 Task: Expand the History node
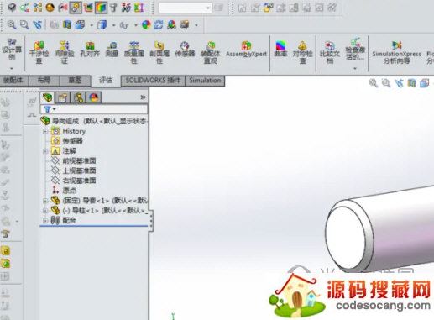point(45,131)
